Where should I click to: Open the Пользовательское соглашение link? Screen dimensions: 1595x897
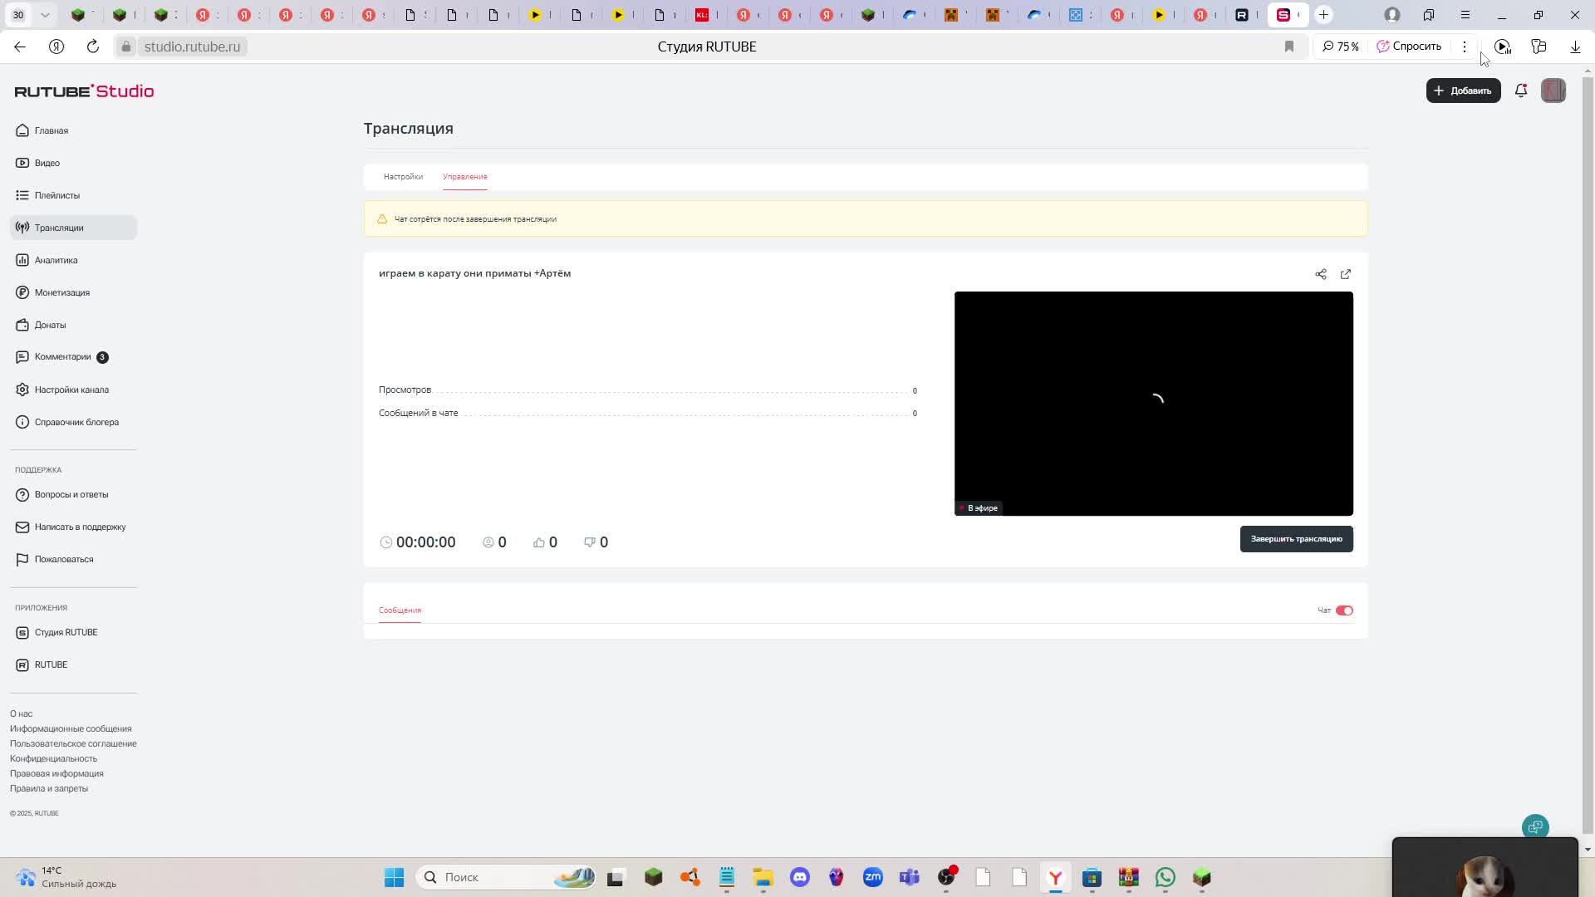[x=73, y=743]
